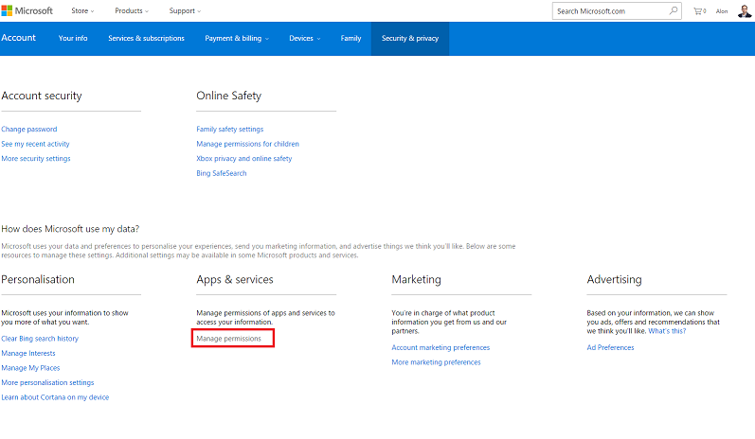
Task: Open Learn about Cortana on my device
Action: coord(55,397)
